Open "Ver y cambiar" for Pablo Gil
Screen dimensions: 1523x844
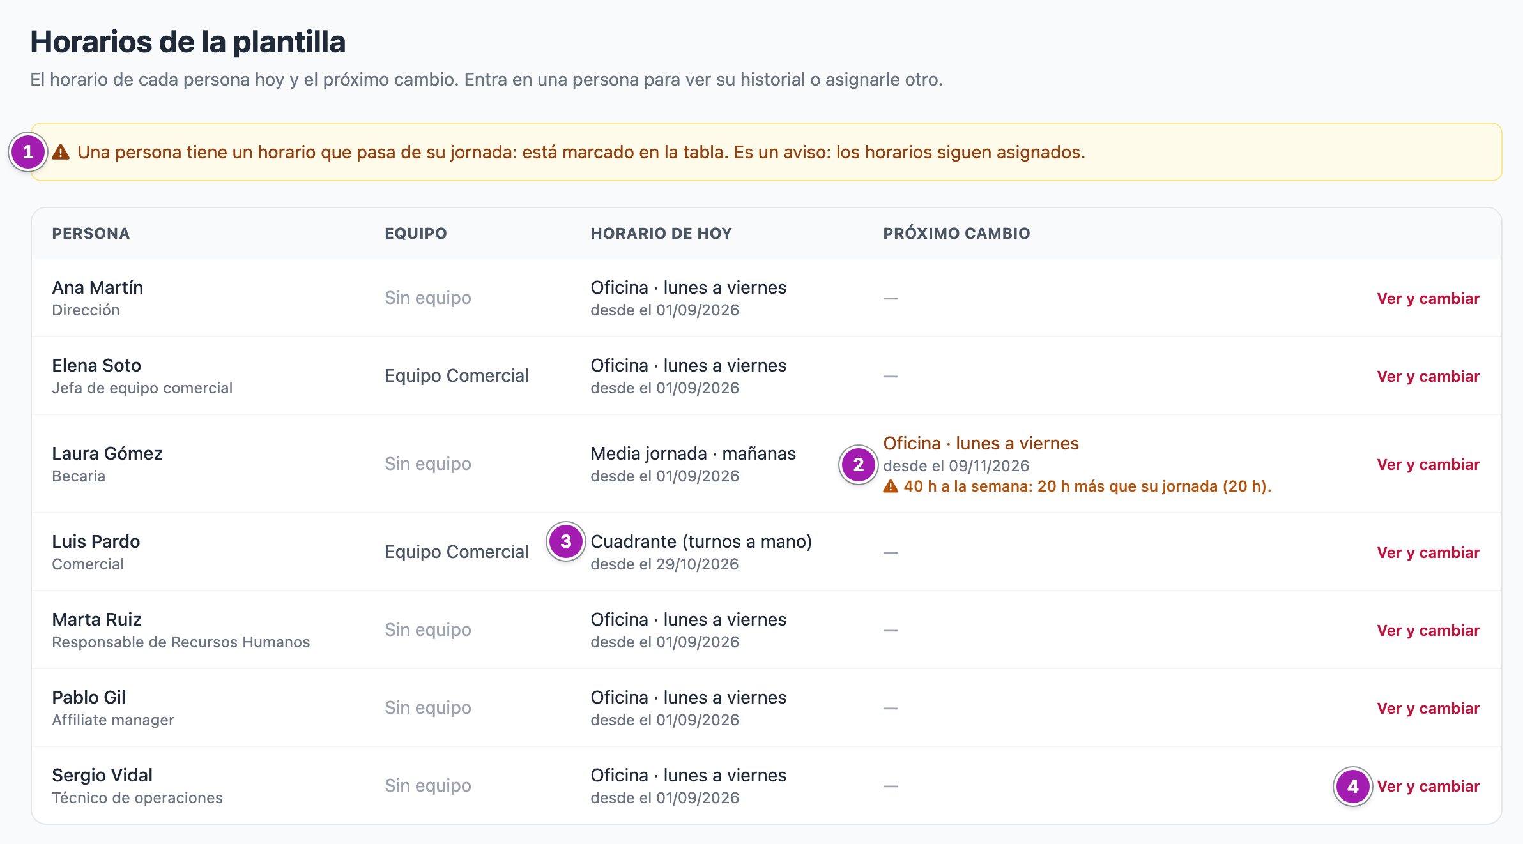pyautogui.click(x=1428, y=708)
